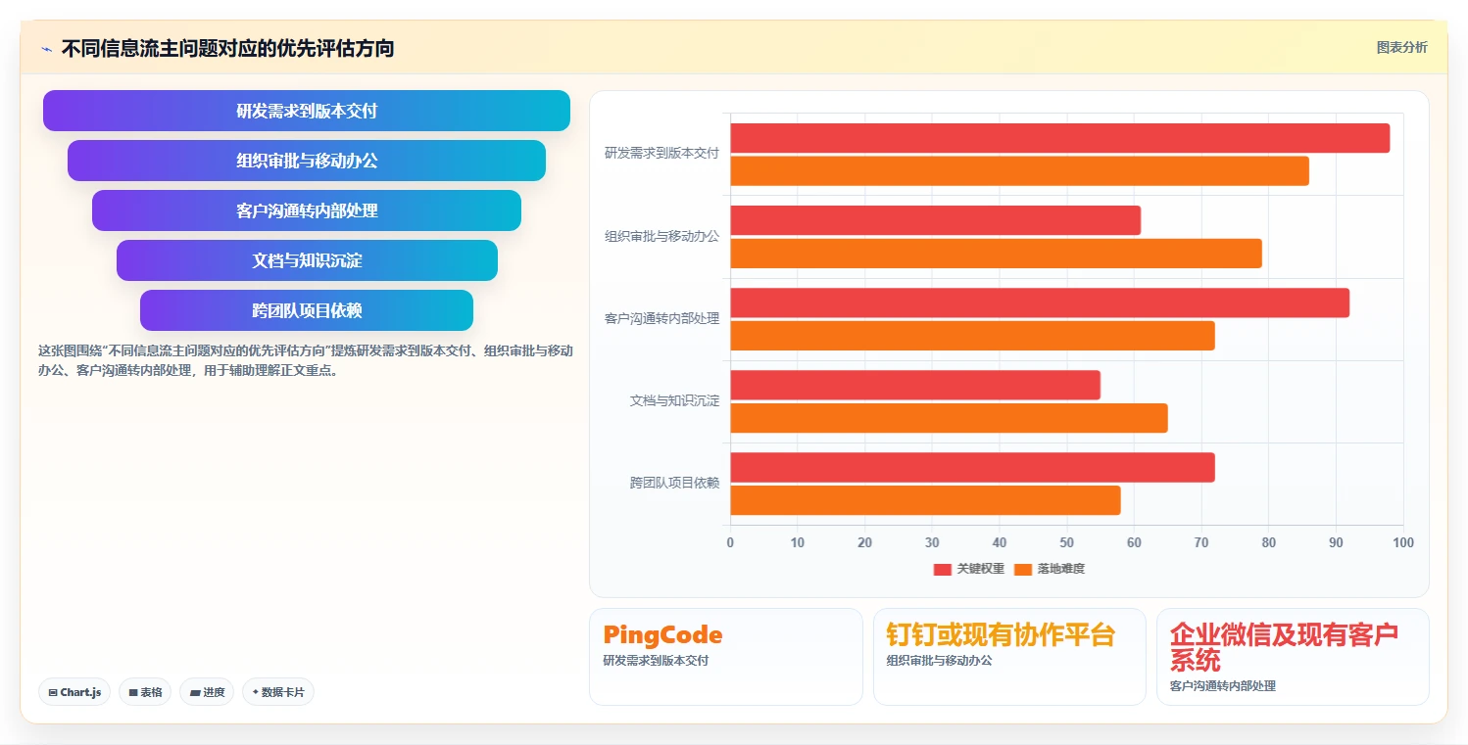This screenshot has height=745, width=1468.
Task: Click red bar for 跨团队项目依赖
Action: 973,467
